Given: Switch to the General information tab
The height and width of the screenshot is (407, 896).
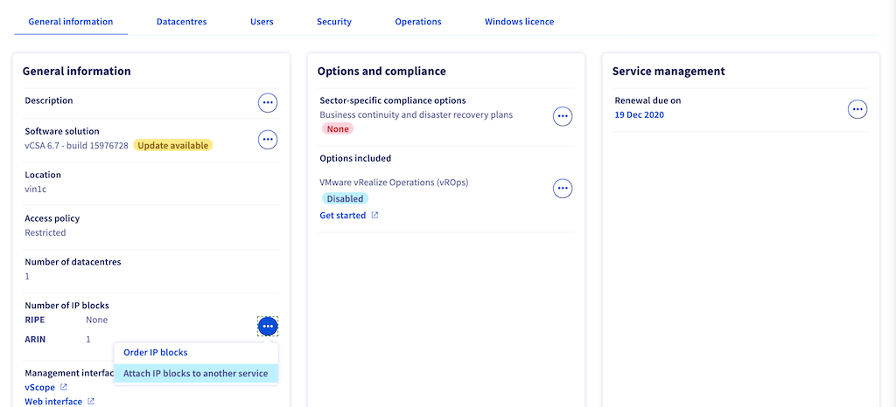Looking at the screenshot, I should point(71,22).
